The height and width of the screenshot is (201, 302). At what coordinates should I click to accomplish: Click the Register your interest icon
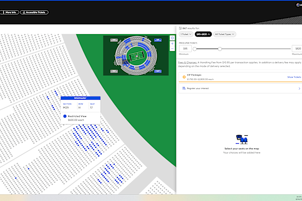pos(184,88)
